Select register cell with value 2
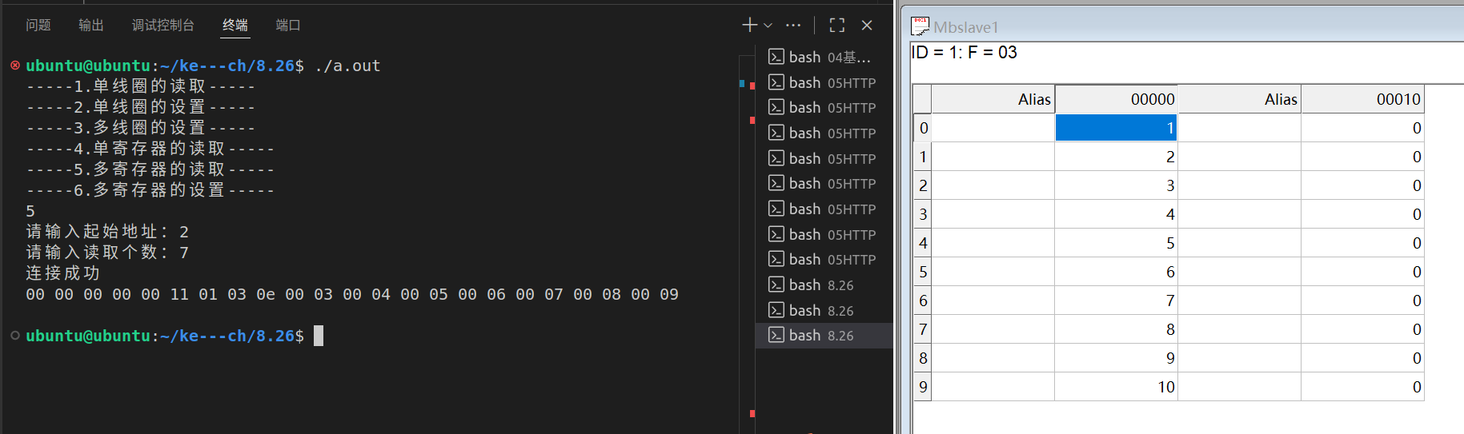1464x434 pixels. (x=1116, y=157)
